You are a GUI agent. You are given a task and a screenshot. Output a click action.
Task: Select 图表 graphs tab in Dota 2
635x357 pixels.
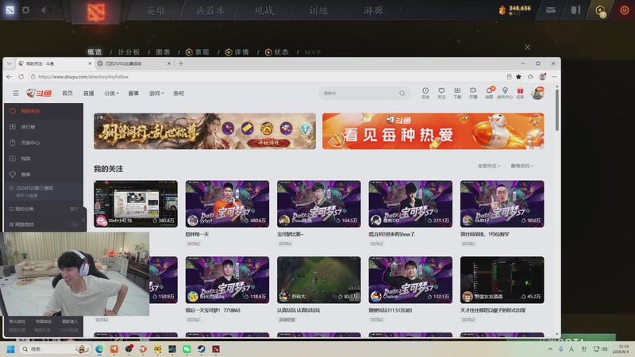pyautogui.click(x=163, y=52)
